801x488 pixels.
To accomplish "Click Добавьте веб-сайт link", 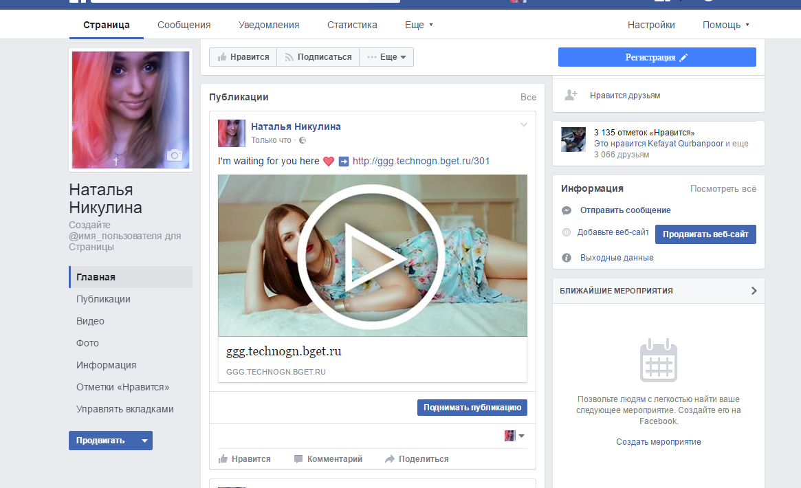I will (x=613, y=232).
